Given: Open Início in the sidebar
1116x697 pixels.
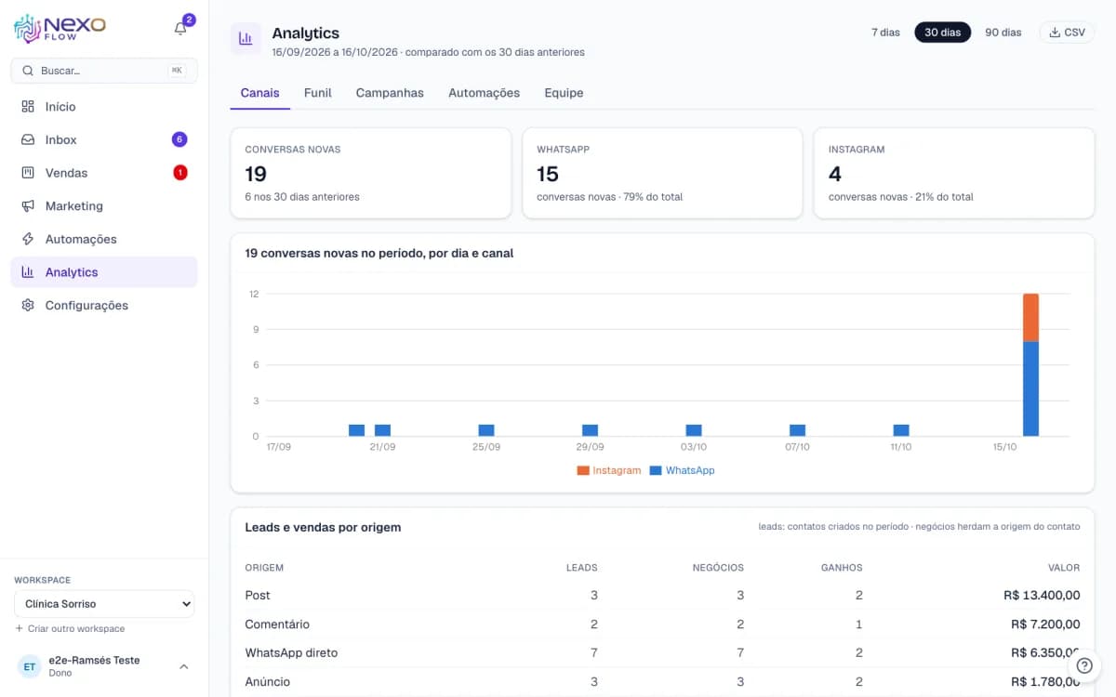Looking at the screenshot, I should pyautogui.click(x=104, y=107).
